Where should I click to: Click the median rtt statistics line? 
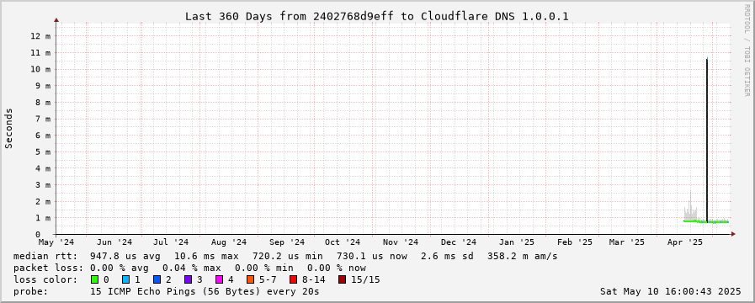[x=285, y=256]
